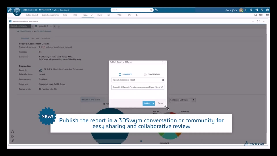
Task: Click the add tab plus icon after BAD
Action: (136, 15)
